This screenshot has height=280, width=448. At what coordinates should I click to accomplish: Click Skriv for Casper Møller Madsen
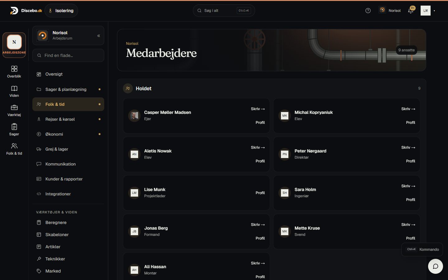(x=258, y=109)
